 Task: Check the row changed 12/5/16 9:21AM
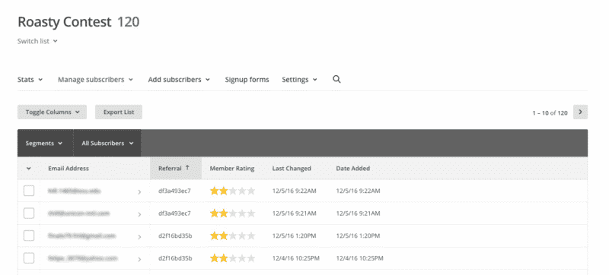[29, 213]
